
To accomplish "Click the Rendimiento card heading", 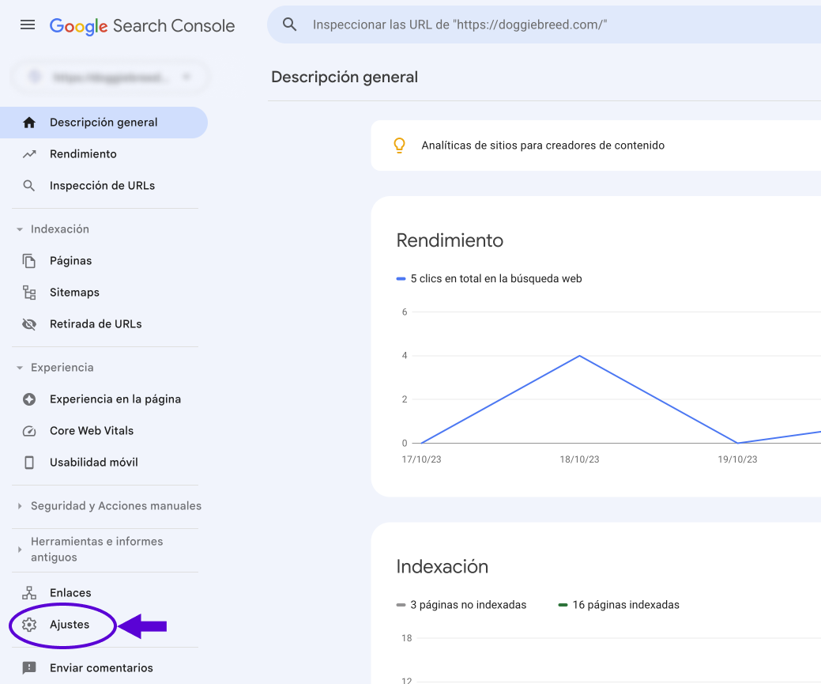I will click(450, 240).
